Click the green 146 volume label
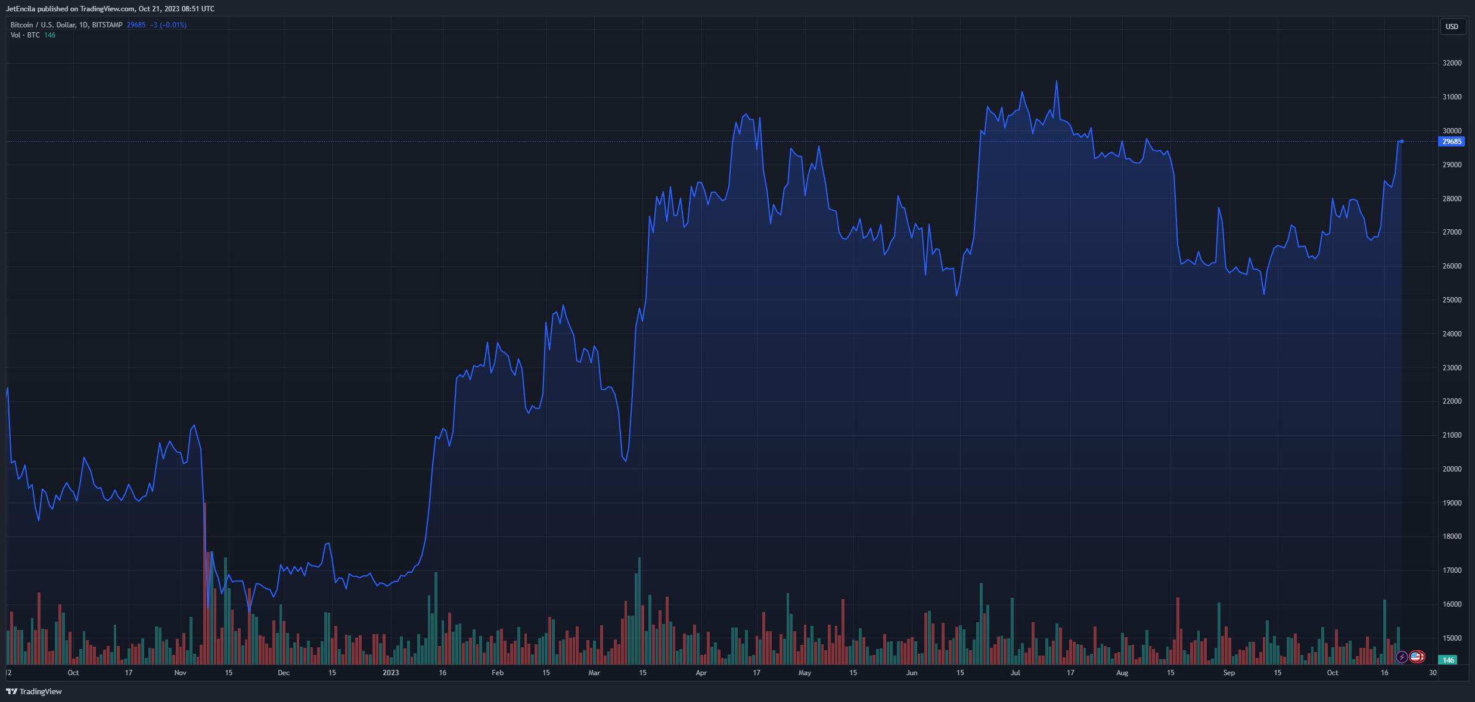 (x=1448, y=660)
